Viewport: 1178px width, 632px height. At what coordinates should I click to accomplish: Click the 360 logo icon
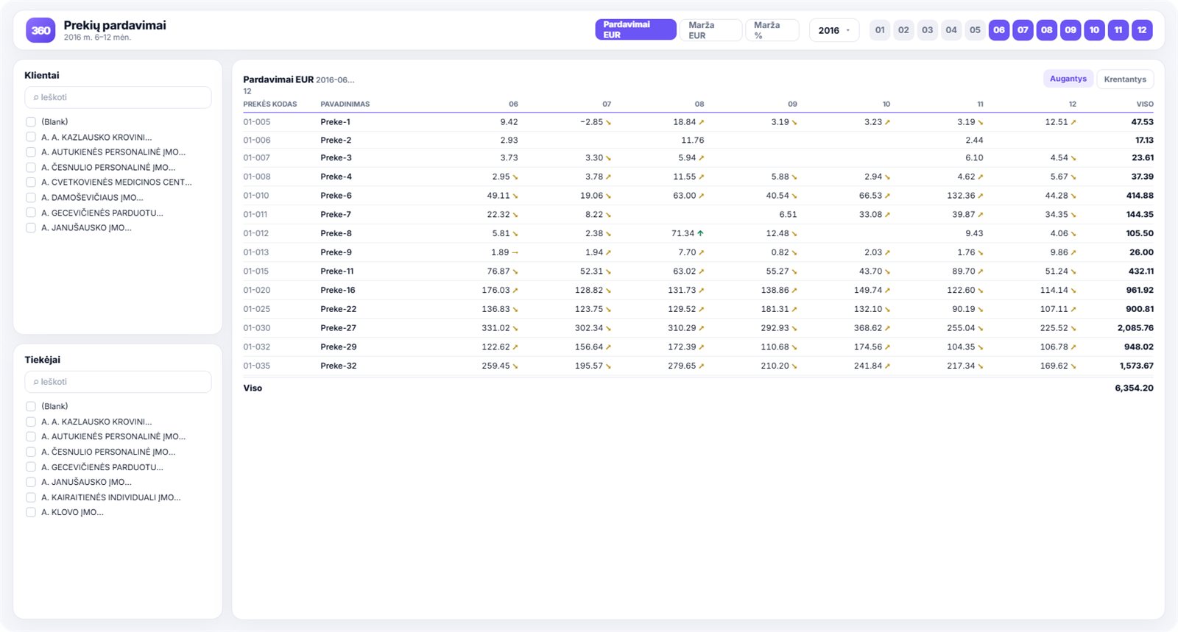point(40,30)
